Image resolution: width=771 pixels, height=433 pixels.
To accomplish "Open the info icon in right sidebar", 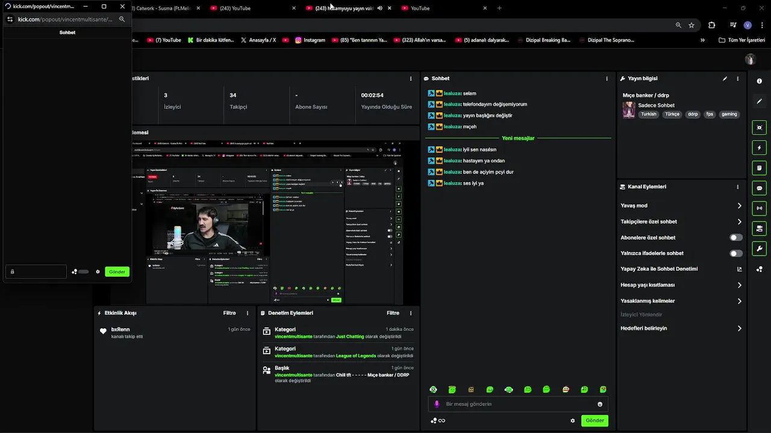I will click(x=759, y=81).
